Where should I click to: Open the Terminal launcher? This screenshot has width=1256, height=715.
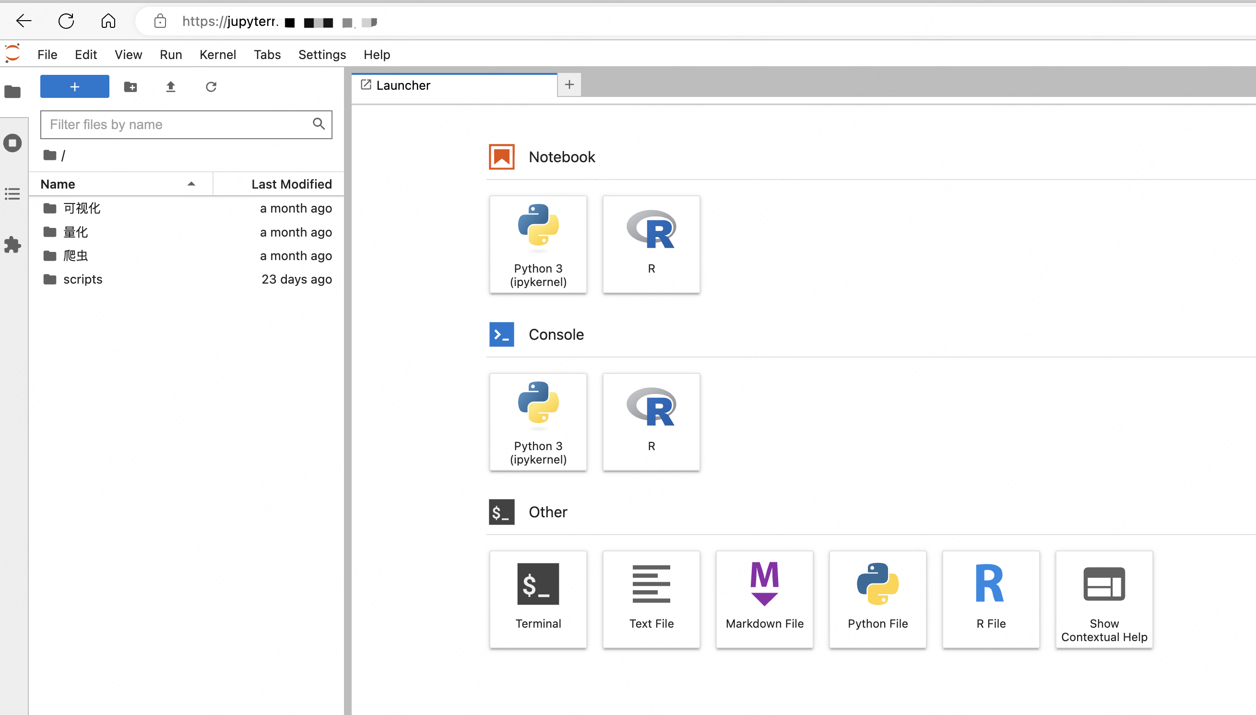tap(538, 598)
